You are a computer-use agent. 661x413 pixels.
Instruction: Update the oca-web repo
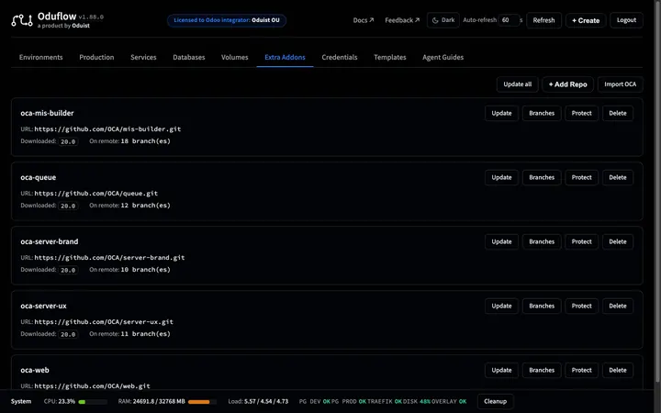[501, 371]
